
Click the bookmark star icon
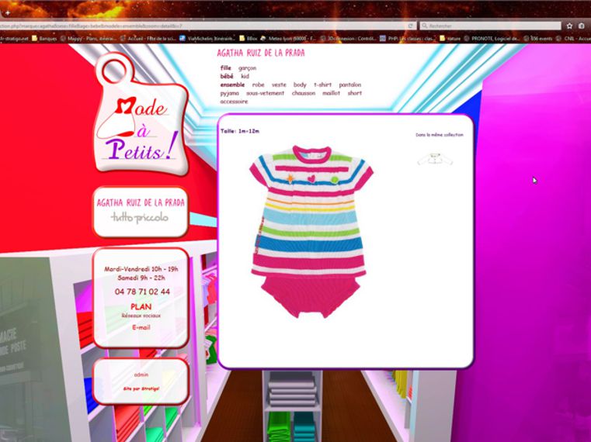pos(569,26)
